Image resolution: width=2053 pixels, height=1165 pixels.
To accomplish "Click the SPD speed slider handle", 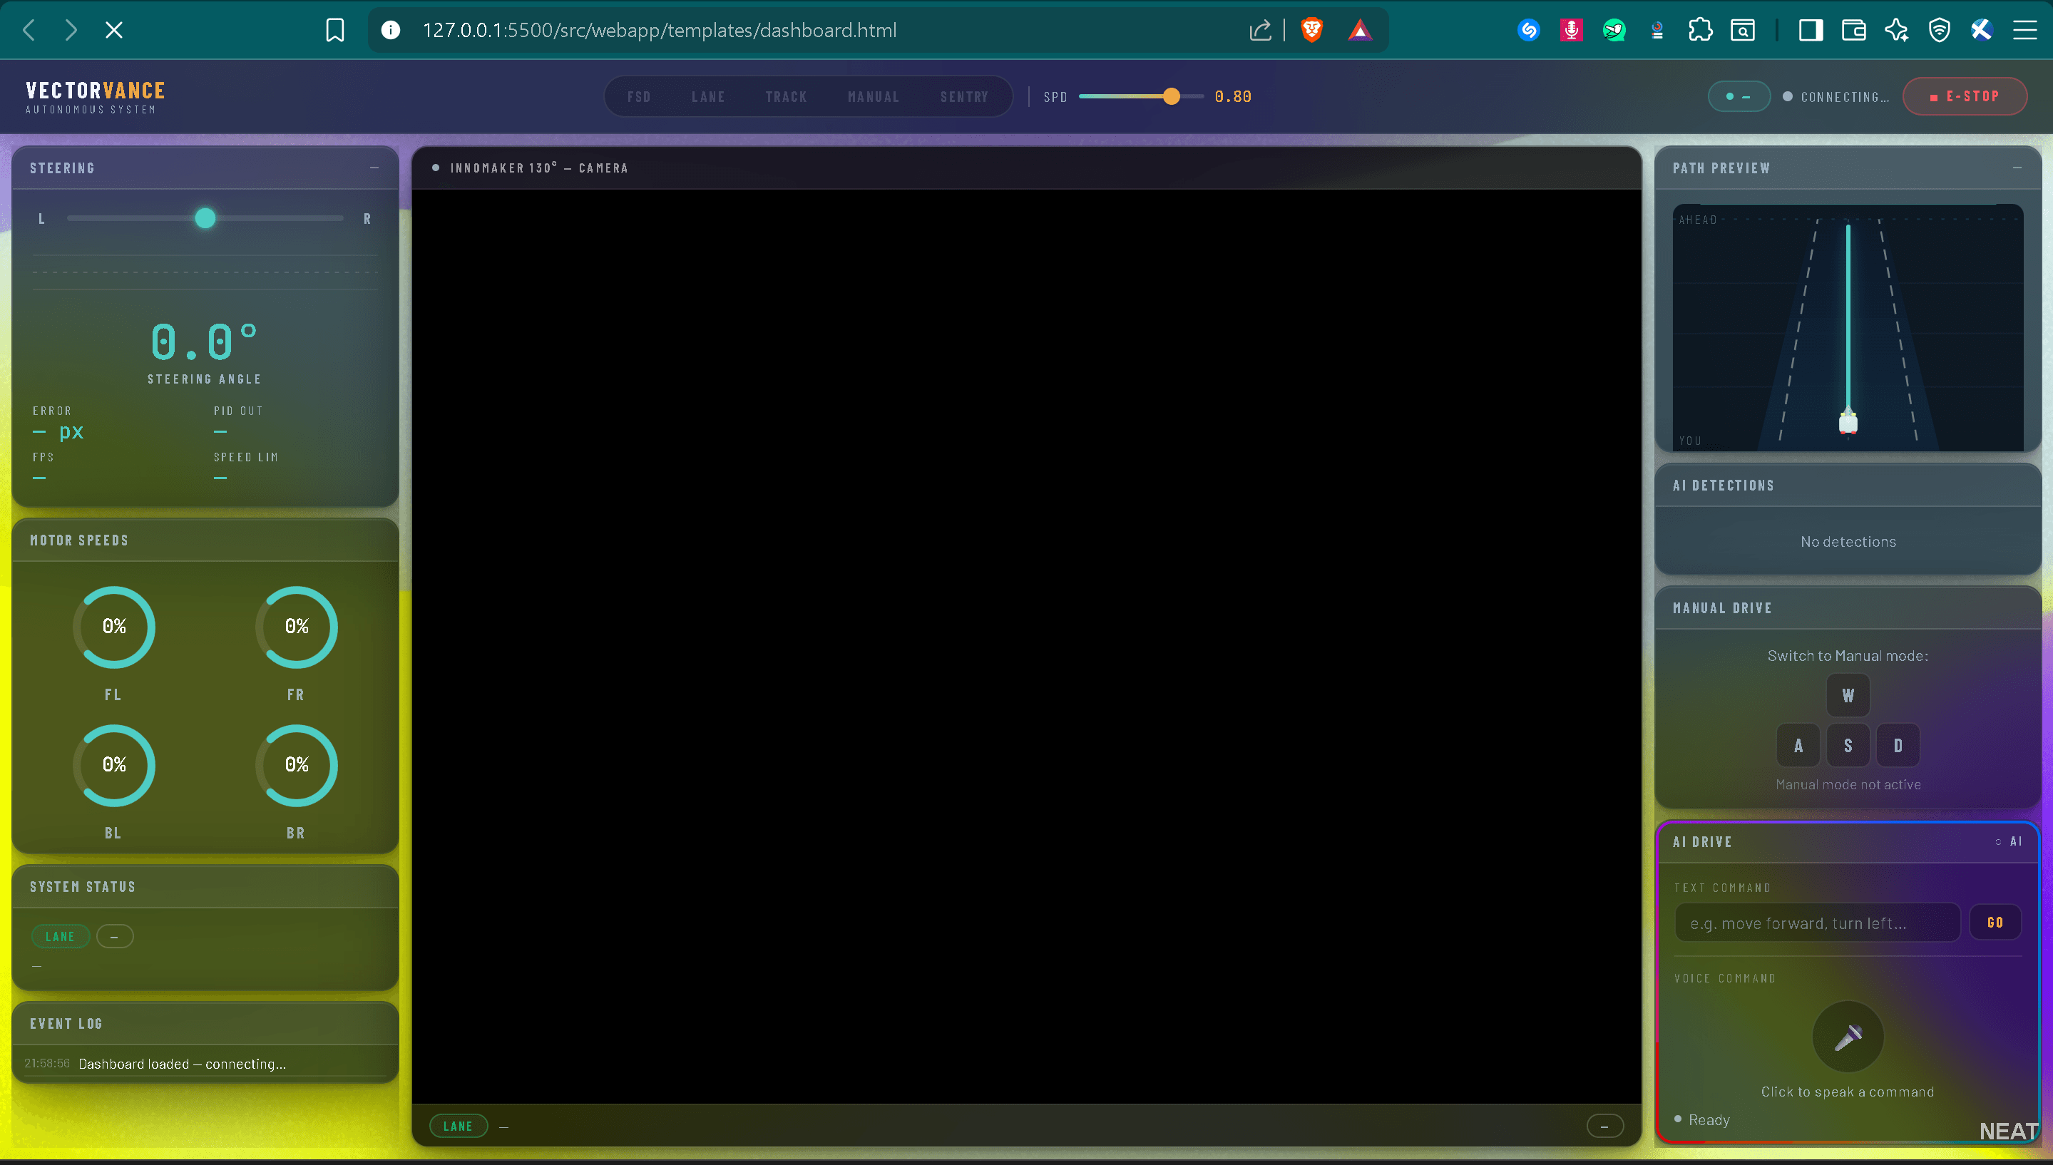I will click(x=1172, y=97).
